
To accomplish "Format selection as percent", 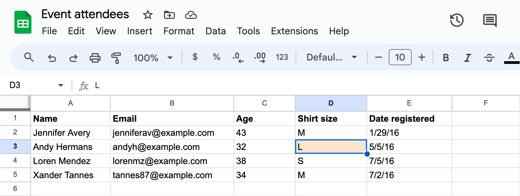I will coord(216,57).
